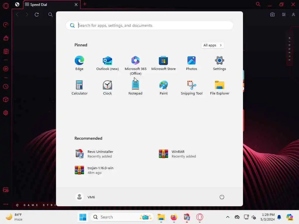Launch the Calculator app

(x=79, y=87)
